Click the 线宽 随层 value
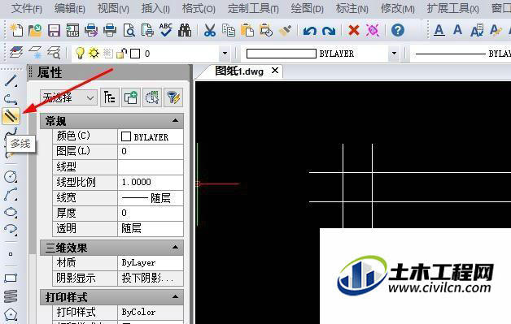 pyautogui.click(x=151, y=198)
